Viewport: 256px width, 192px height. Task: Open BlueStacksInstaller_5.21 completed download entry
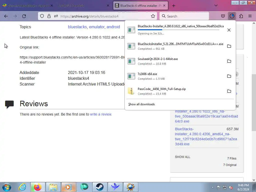click(x=175, y=46)
